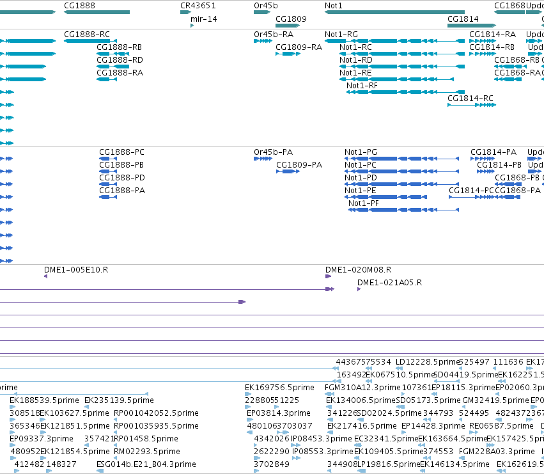Select the CG1888-PB protein label

pyautogui.click(x=121, y=165)
